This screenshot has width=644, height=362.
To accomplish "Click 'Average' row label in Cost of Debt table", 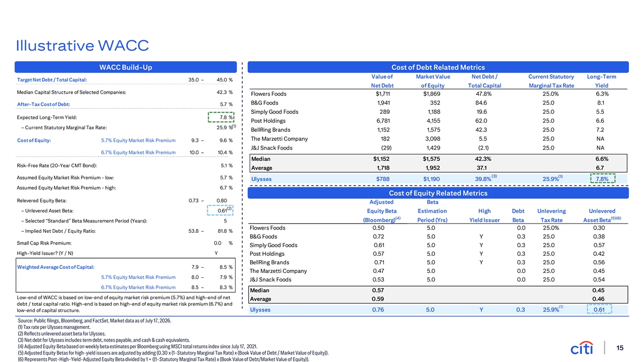I will 261,168.
